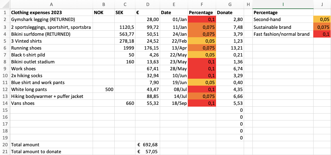Click the 'Donate' header cell
Viewport: 331px width, 155px height.
[230, 12]
